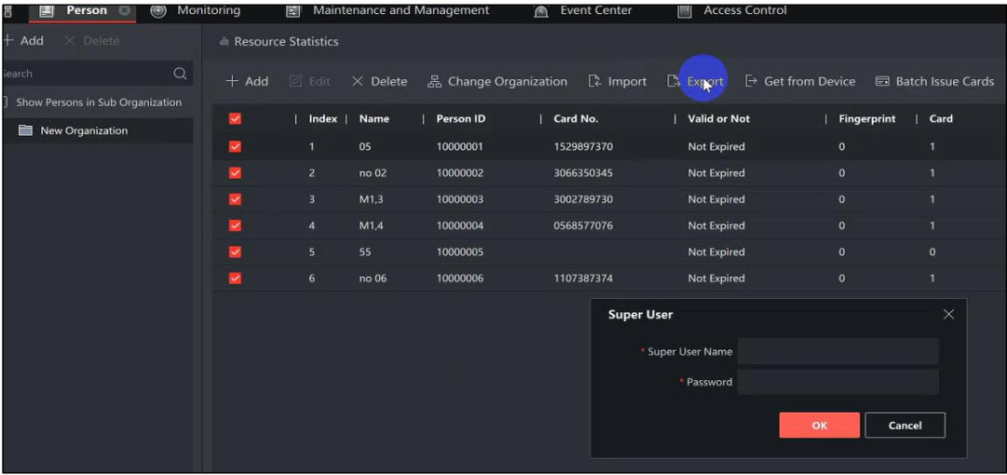The image size is (1007, 475).
Task: Focus the Super User Name field
Action: [837, 351]
